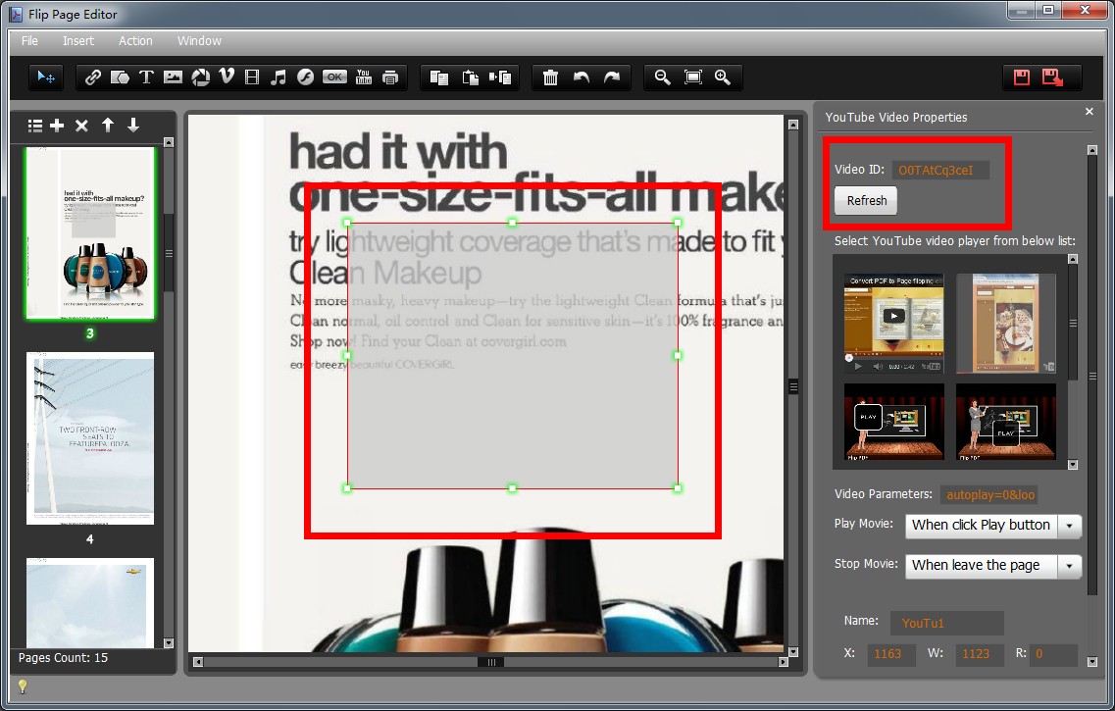
Task: Add a shape using the shape tool
Action: click(120, 77)
